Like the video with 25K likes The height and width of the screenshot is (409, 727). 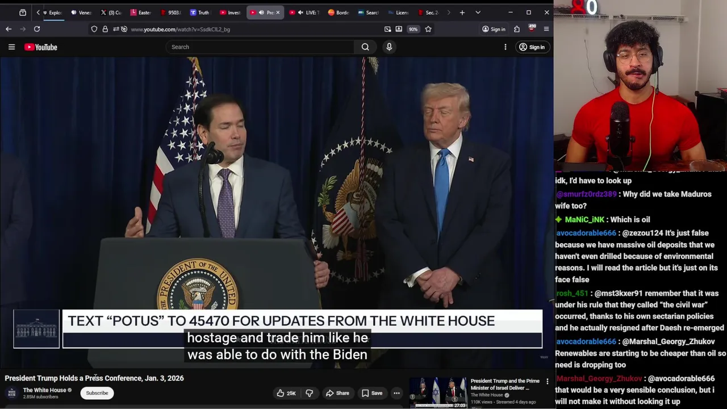287,393
